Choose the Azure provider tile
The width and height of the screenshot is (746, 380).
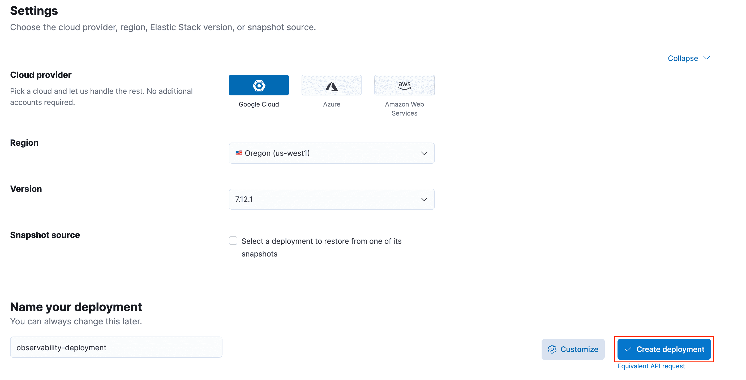(x=331, y=85)
